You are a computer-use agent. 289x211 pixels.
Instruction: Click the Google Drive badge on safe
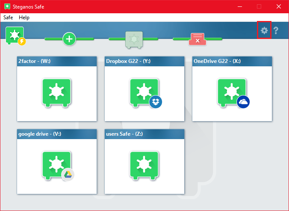68,175
